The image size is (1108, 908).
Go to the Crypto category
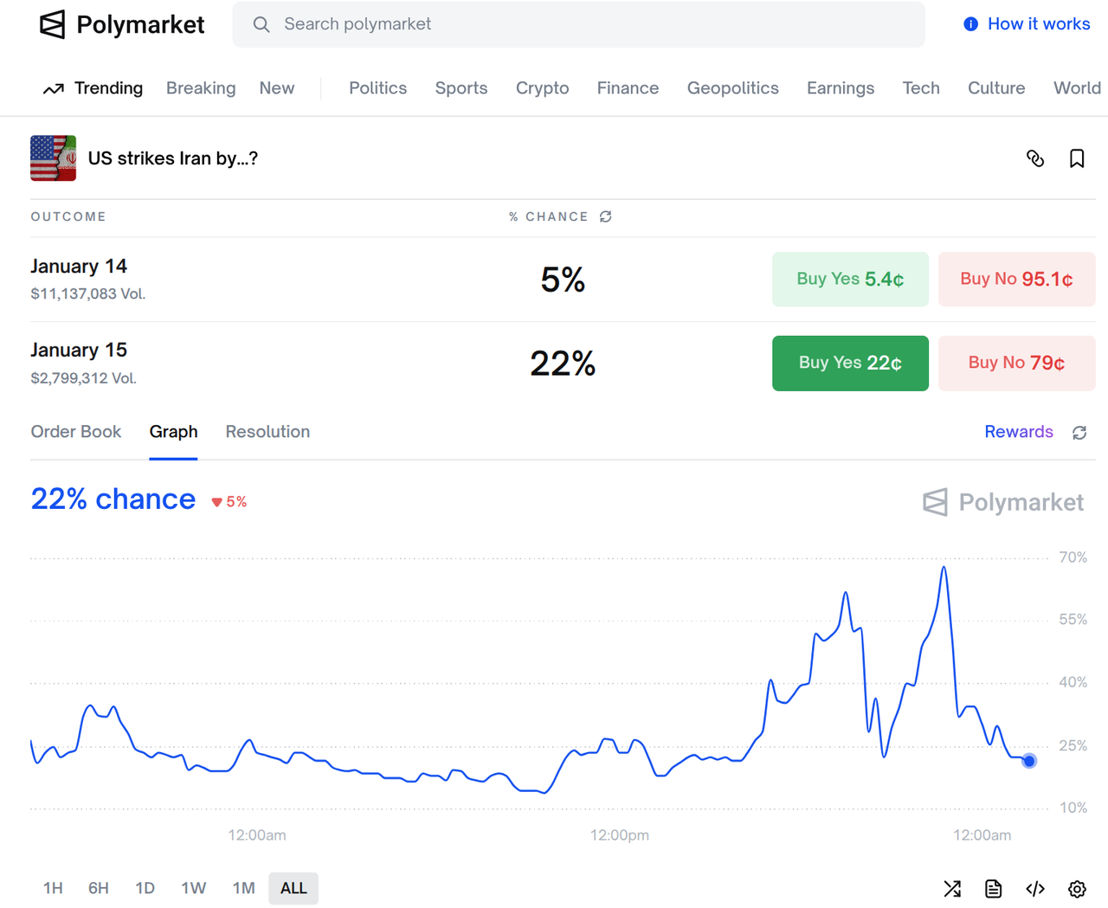[x=543, y=88]
